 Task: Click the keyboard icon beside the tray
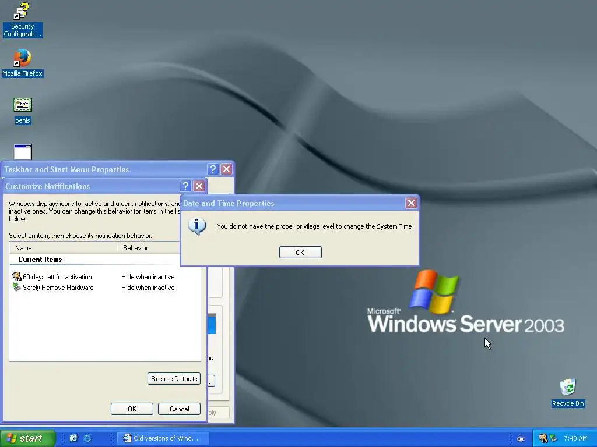point(521,439)
